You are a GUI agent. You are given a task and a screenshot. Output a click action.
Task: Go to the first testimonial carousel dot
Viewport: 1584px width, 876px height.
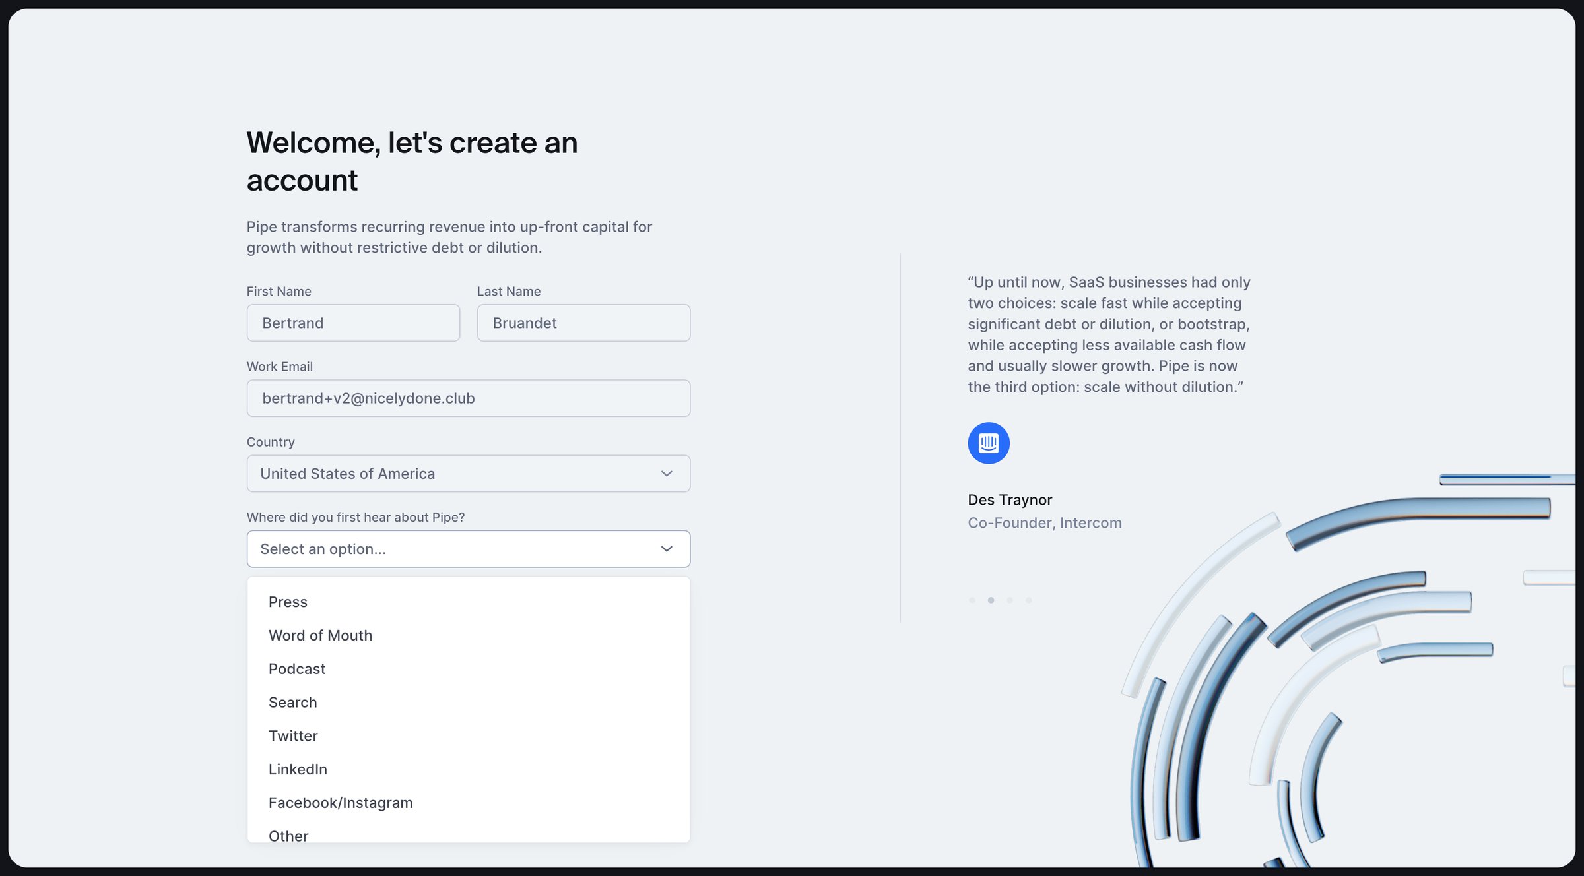(x=972, y=600)
